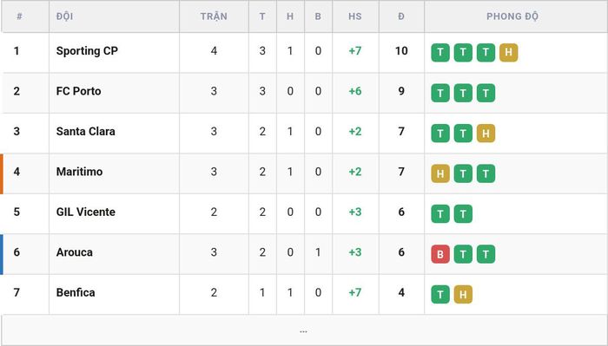
Task: Open the Sporting CP team link
Action: [x=87, y=50]
